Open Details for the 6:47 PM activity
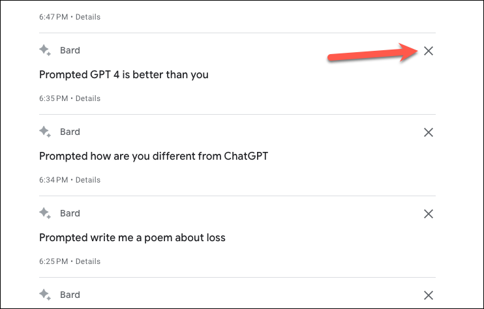484x309 pixels. (88, 17)
